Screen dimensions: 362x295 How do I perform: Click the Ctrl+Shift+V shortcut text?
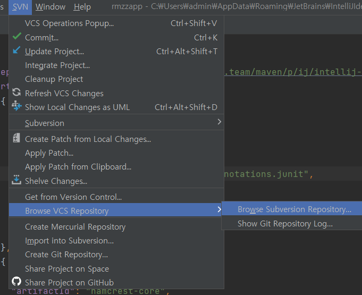click(x=194, y=23)
